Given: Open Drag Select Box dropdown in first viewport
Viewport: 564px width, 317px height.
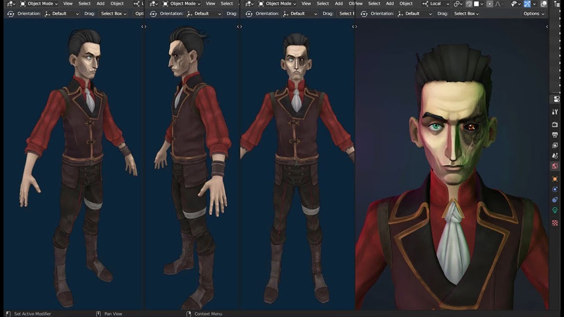Looking at the screenshot, I should [113, 14].
